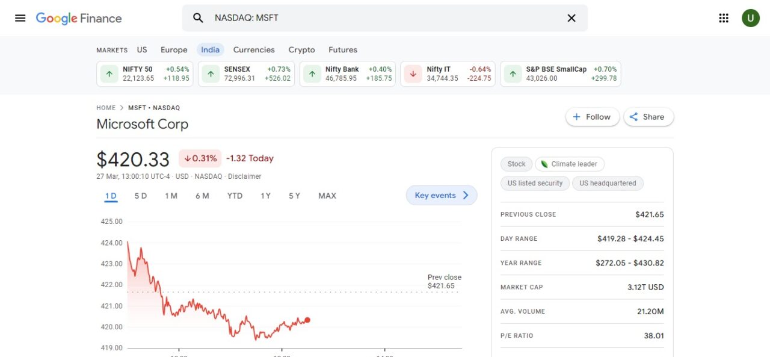Screen dimensions: 770x357
Task: Select the Crypto markets tab
Action: click(x=301, y=50)
